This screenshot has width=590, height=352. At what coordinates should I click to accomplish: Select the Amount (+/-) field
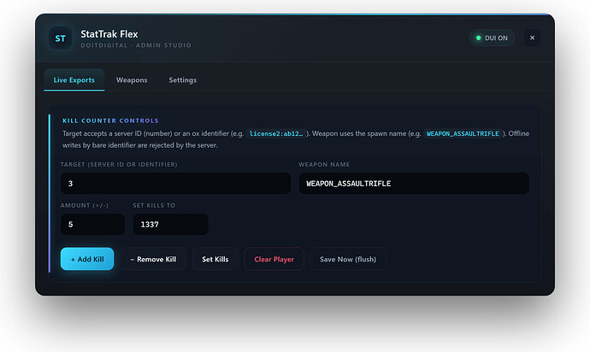coord(92,225)
